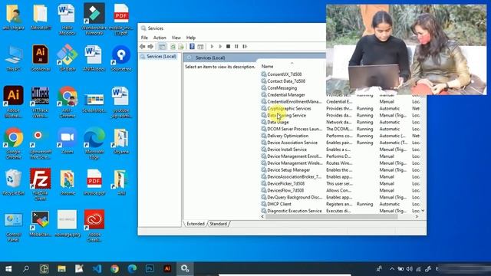Click the horizontal scrollbar right arrow
The image size is (491, 276).
pos(417,216)
